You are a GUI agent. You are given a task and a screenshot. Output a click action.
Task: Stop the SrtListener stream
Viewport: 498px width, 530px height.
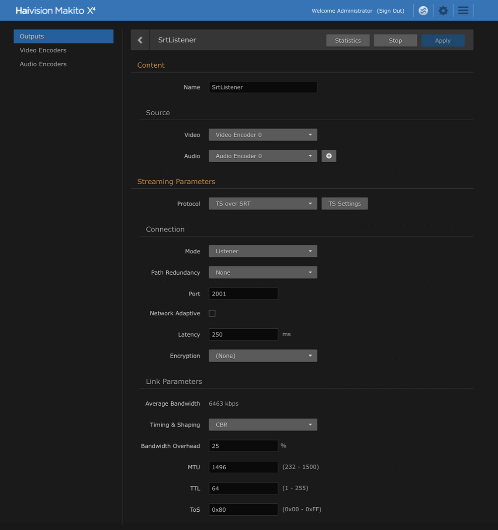coord(395,40)
